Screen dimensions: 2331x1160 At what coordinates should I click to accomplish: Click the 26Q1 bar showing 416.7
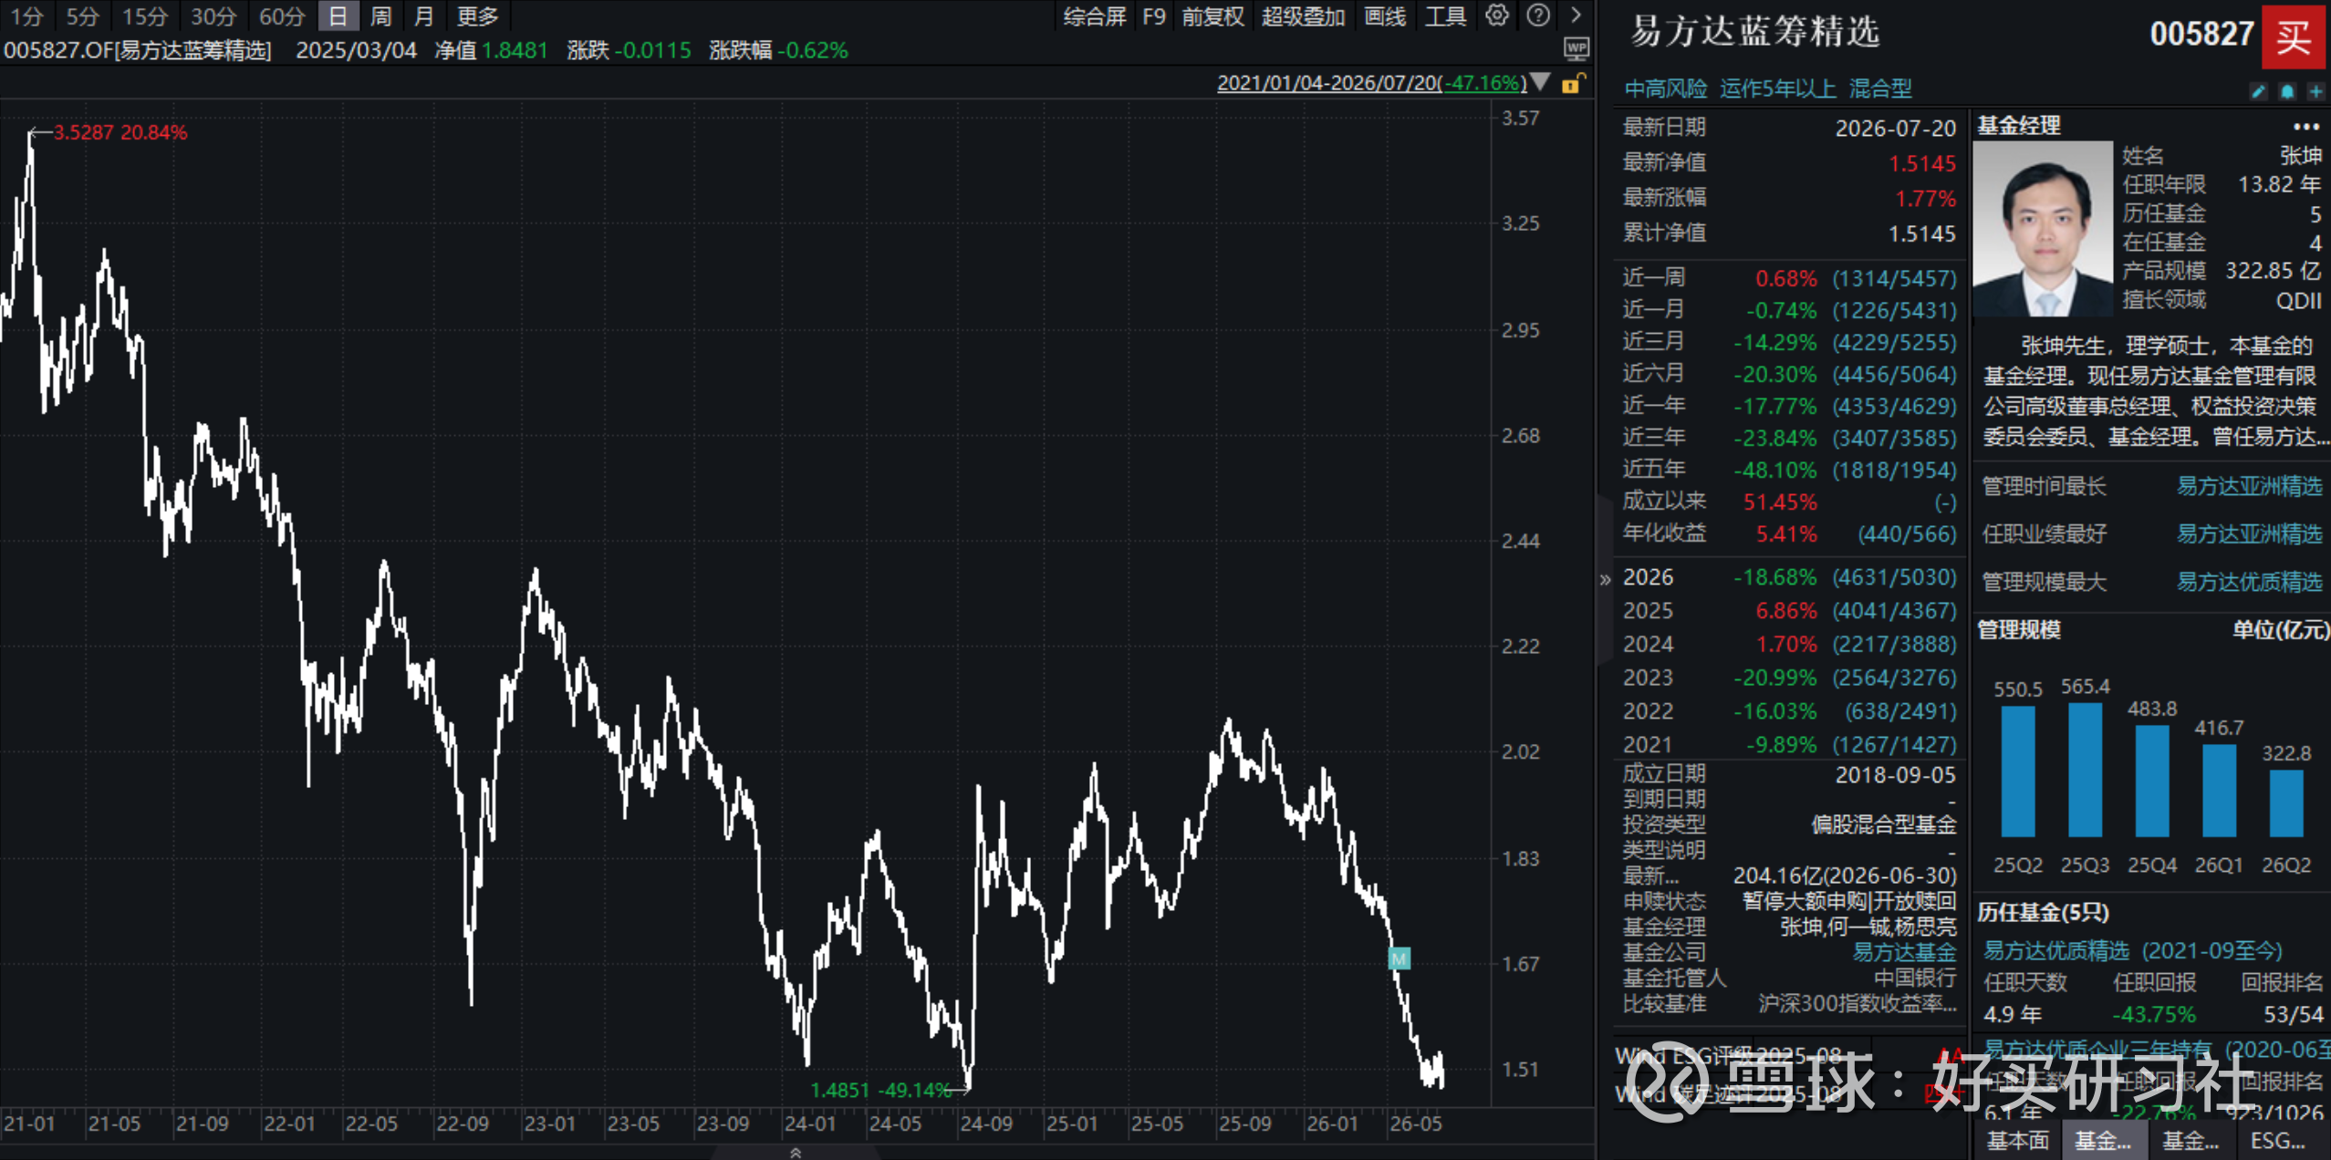[2219, 791]
